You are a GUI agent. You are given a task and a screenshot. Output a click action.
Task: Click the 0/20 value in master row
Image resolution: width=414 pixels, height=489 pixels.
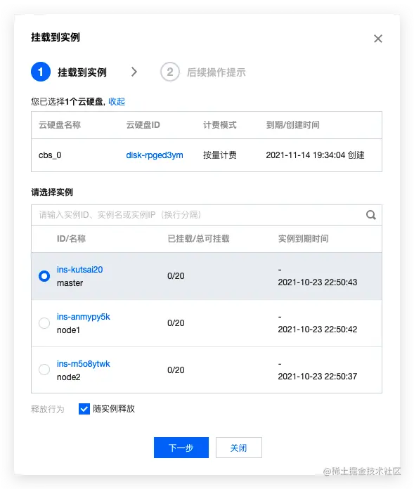(176, 276)
